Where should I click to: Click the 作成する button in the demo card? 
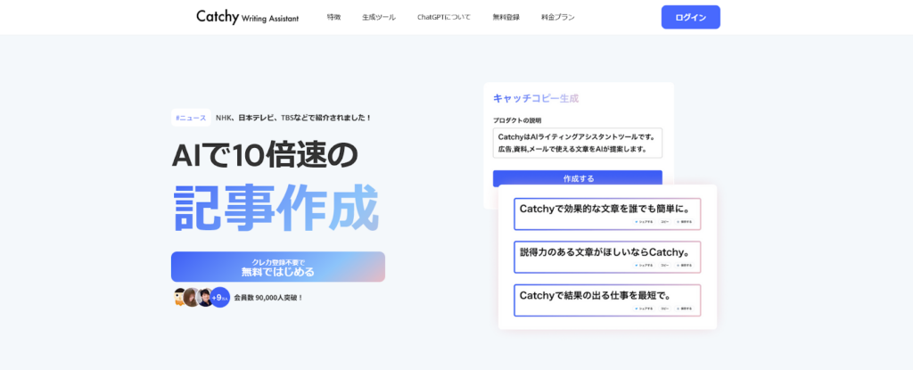coord(578,178)
